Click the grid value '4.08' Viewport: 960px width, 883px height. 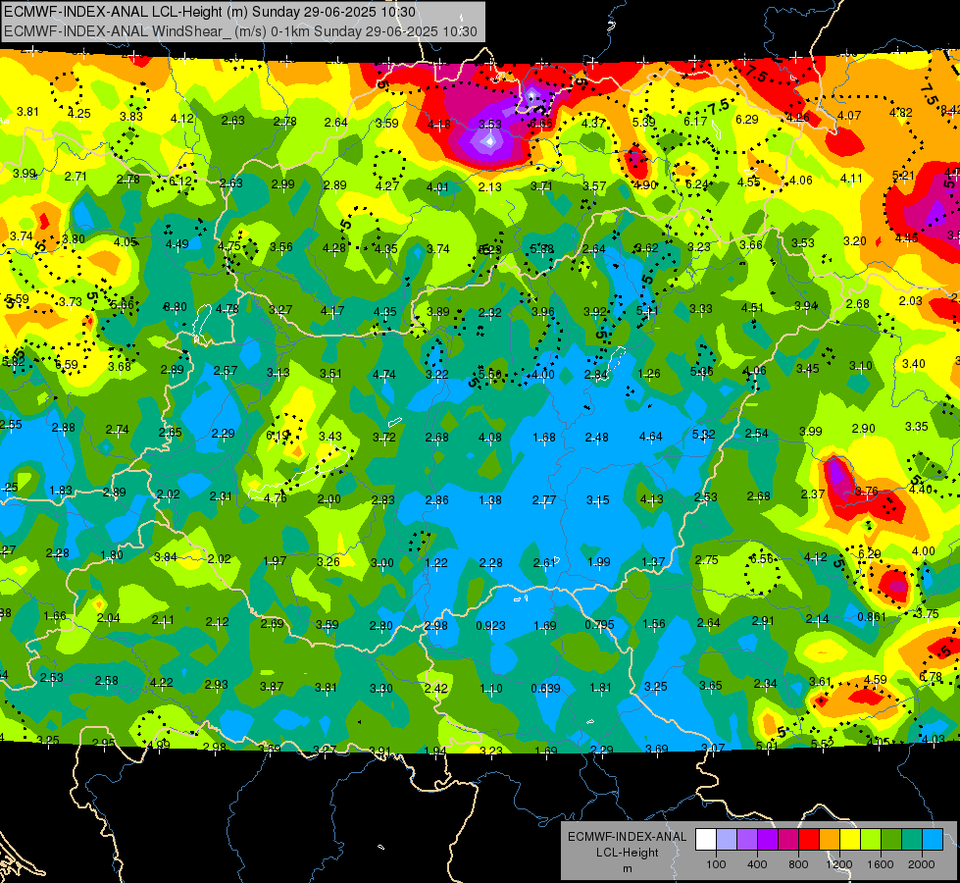(x=489, y=438)
